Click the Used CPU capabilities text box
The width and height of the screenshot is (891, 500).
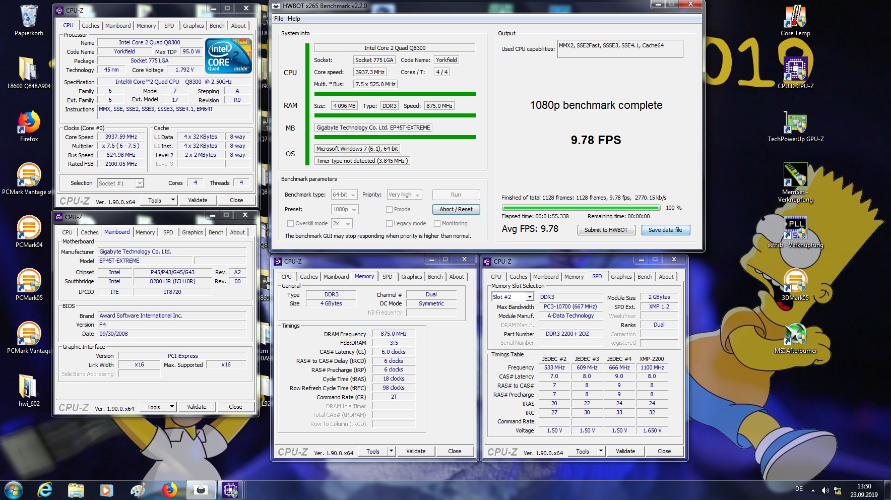tap(620, 49)
